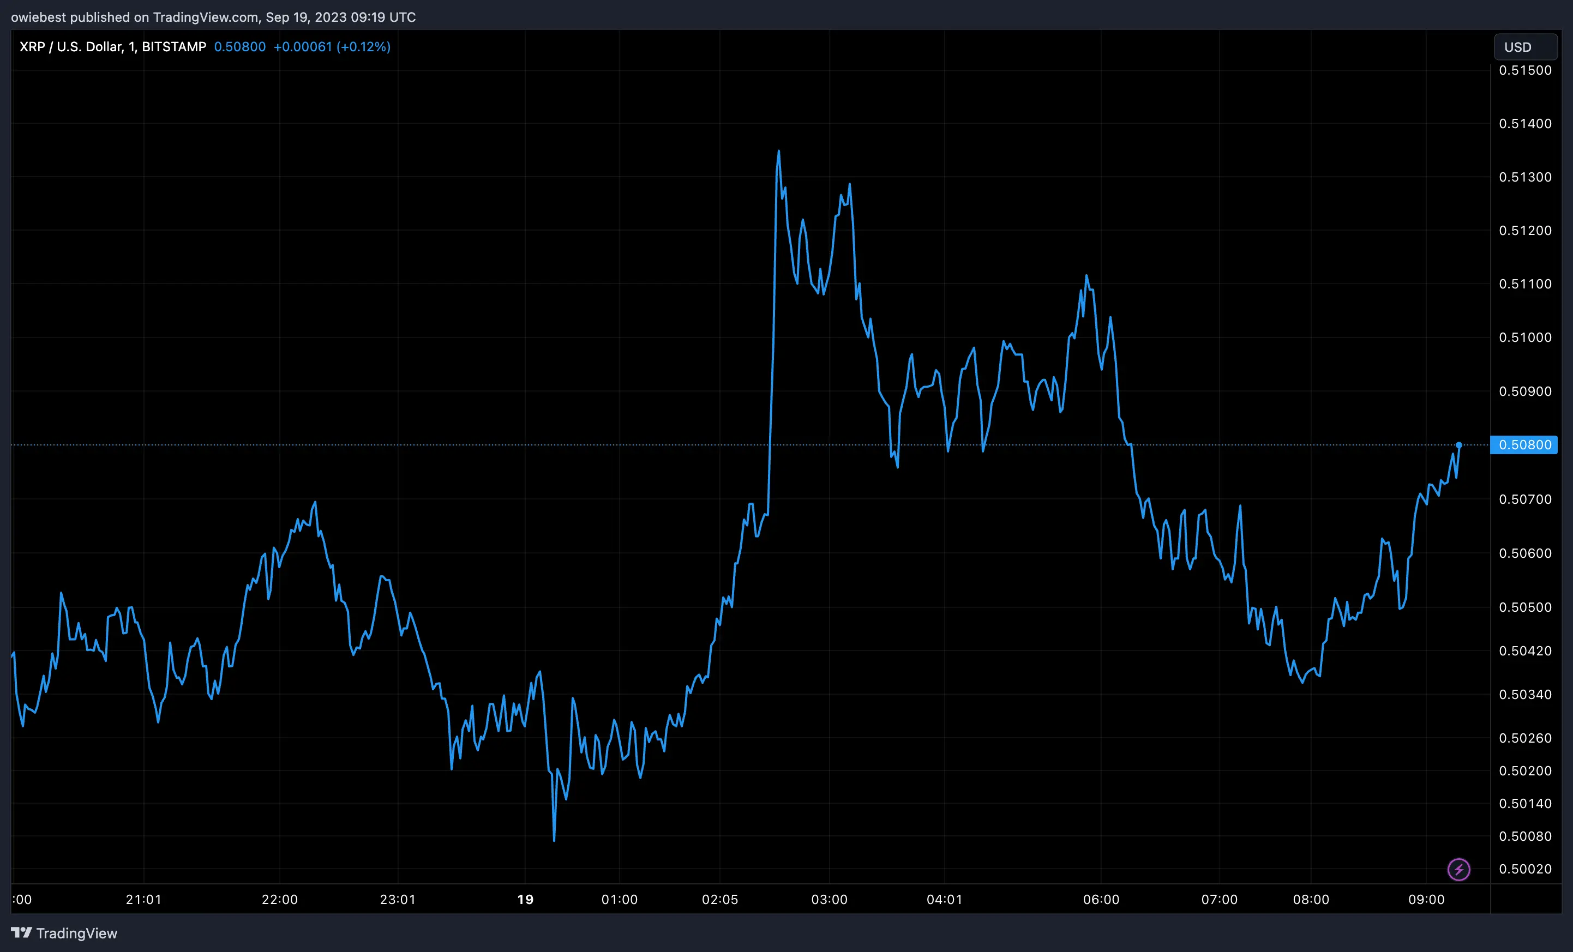The width and height of the screenshot is (1573, 952).
Task: Toggle the 0.50800 price label on the scale
Action: click(x=1525, y=445)
